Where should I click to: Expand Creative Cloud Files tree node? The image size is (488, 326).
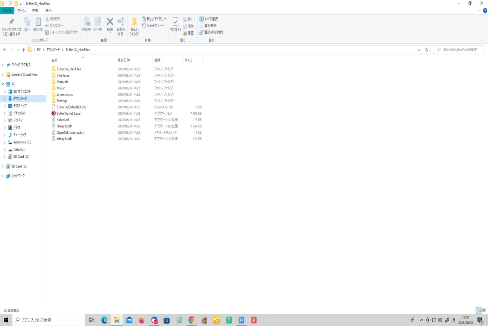pos(3,75)
